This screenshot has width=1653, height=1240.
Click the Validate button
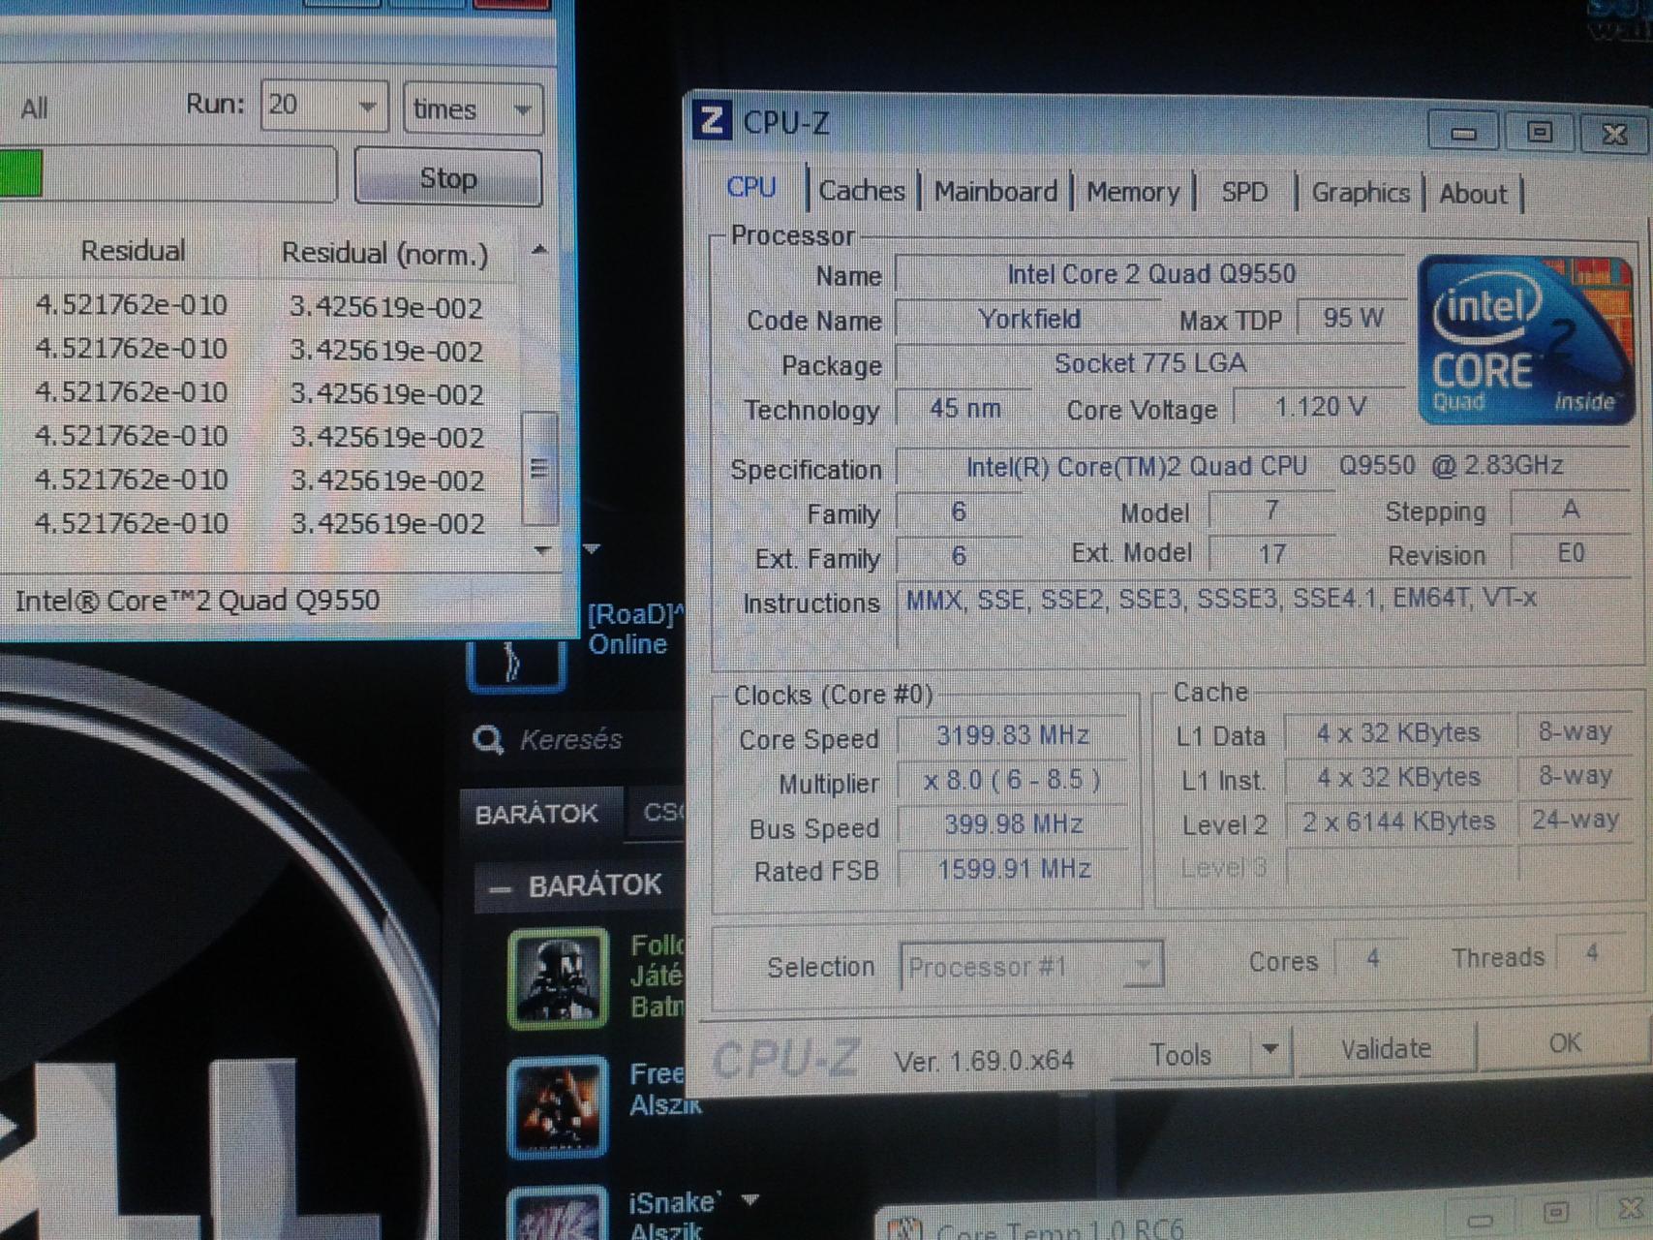1386,1048
